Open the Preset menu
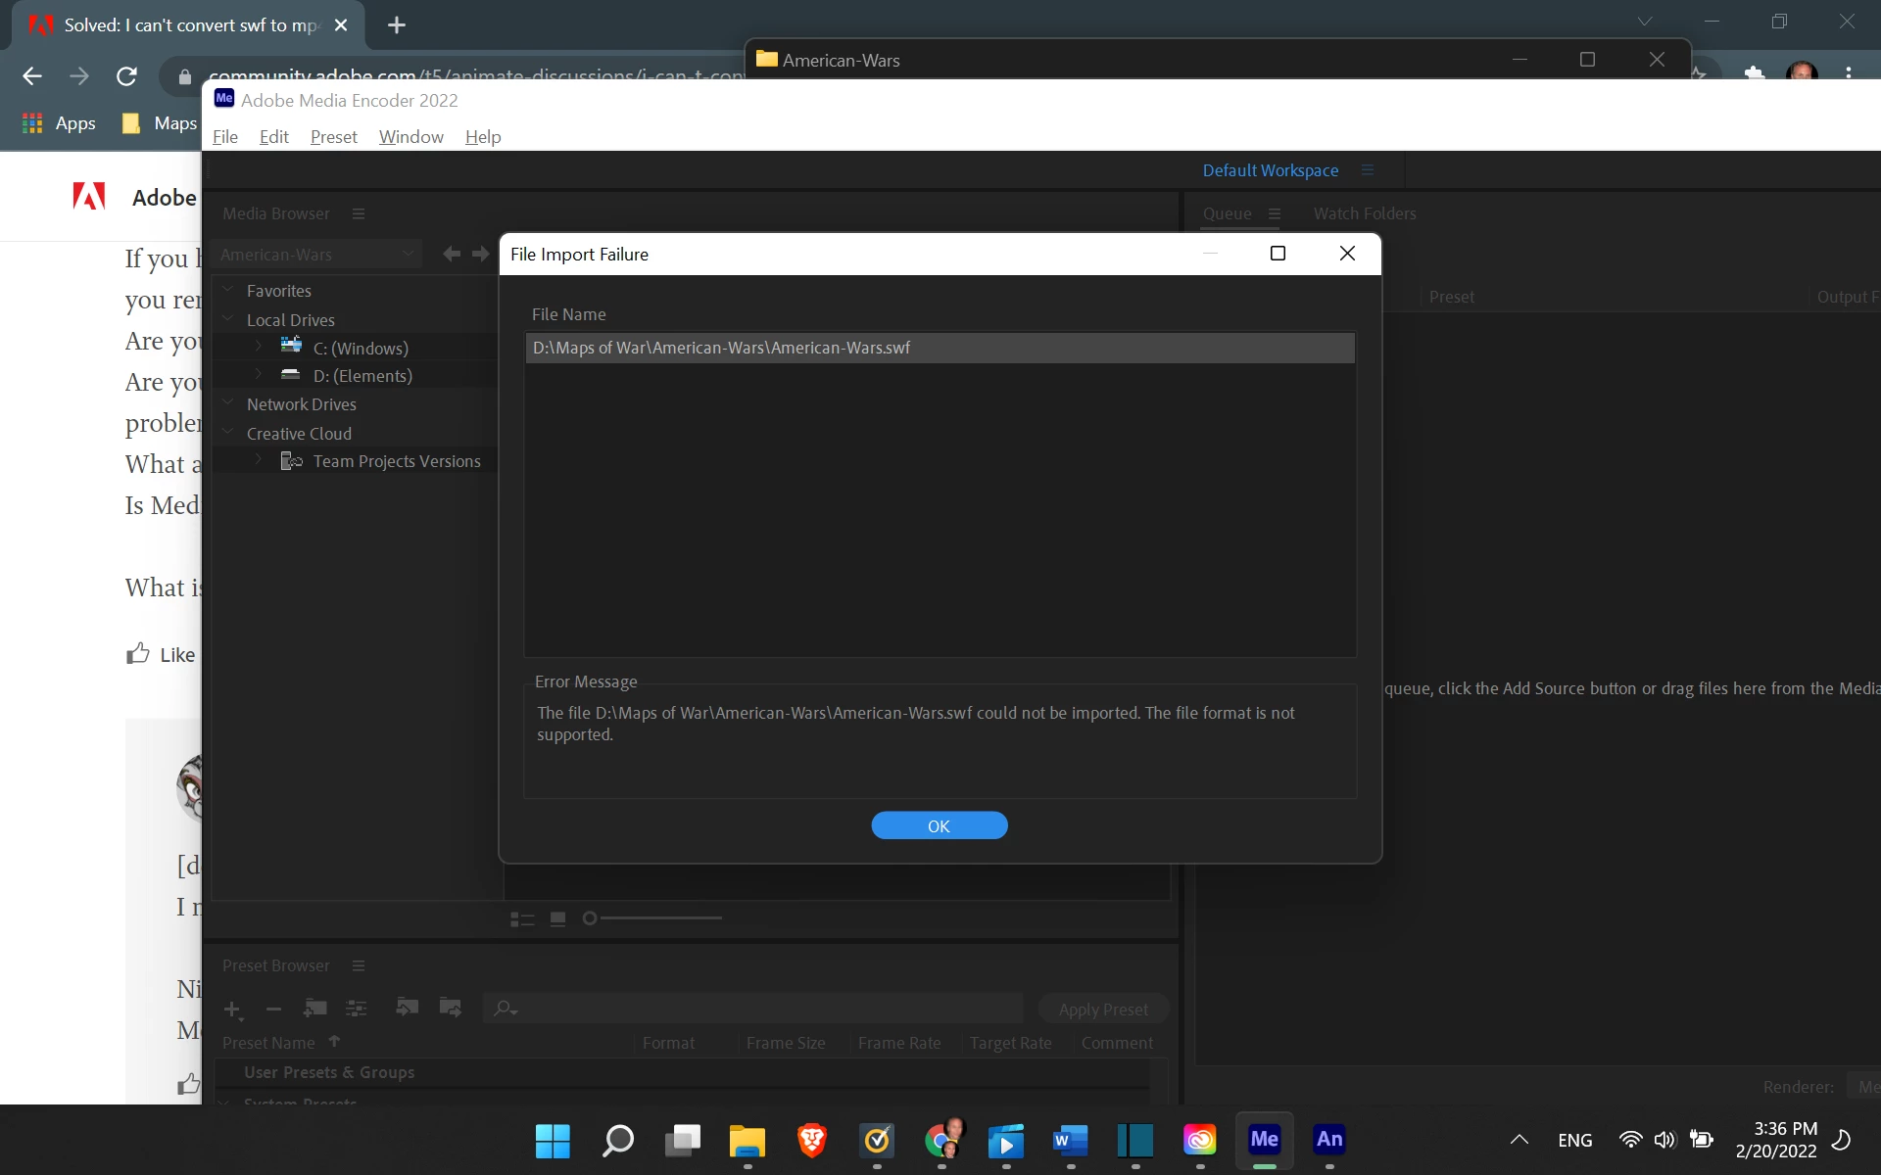Viewport: 1881px width, 1175px height. coord(333,137)
